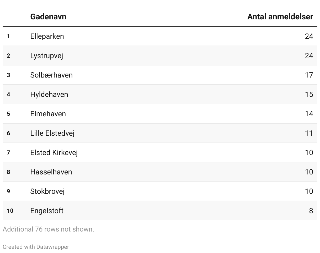The image size is (320, 253).
Task: Click the Gadenavn column header
Action: pyautogui.click(x=48, y=16)
